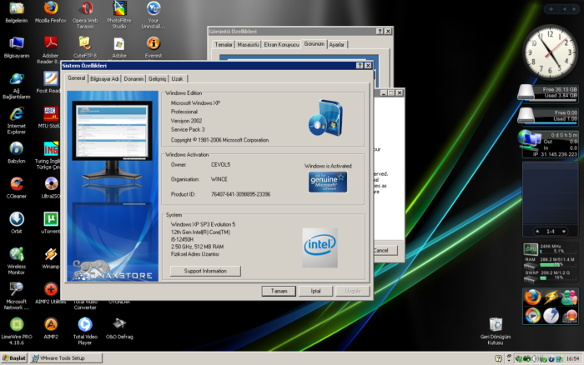Viewport: 584px width, 365px height.
Task: Open Wireless Monitor desktop icon
Action: 17,261
